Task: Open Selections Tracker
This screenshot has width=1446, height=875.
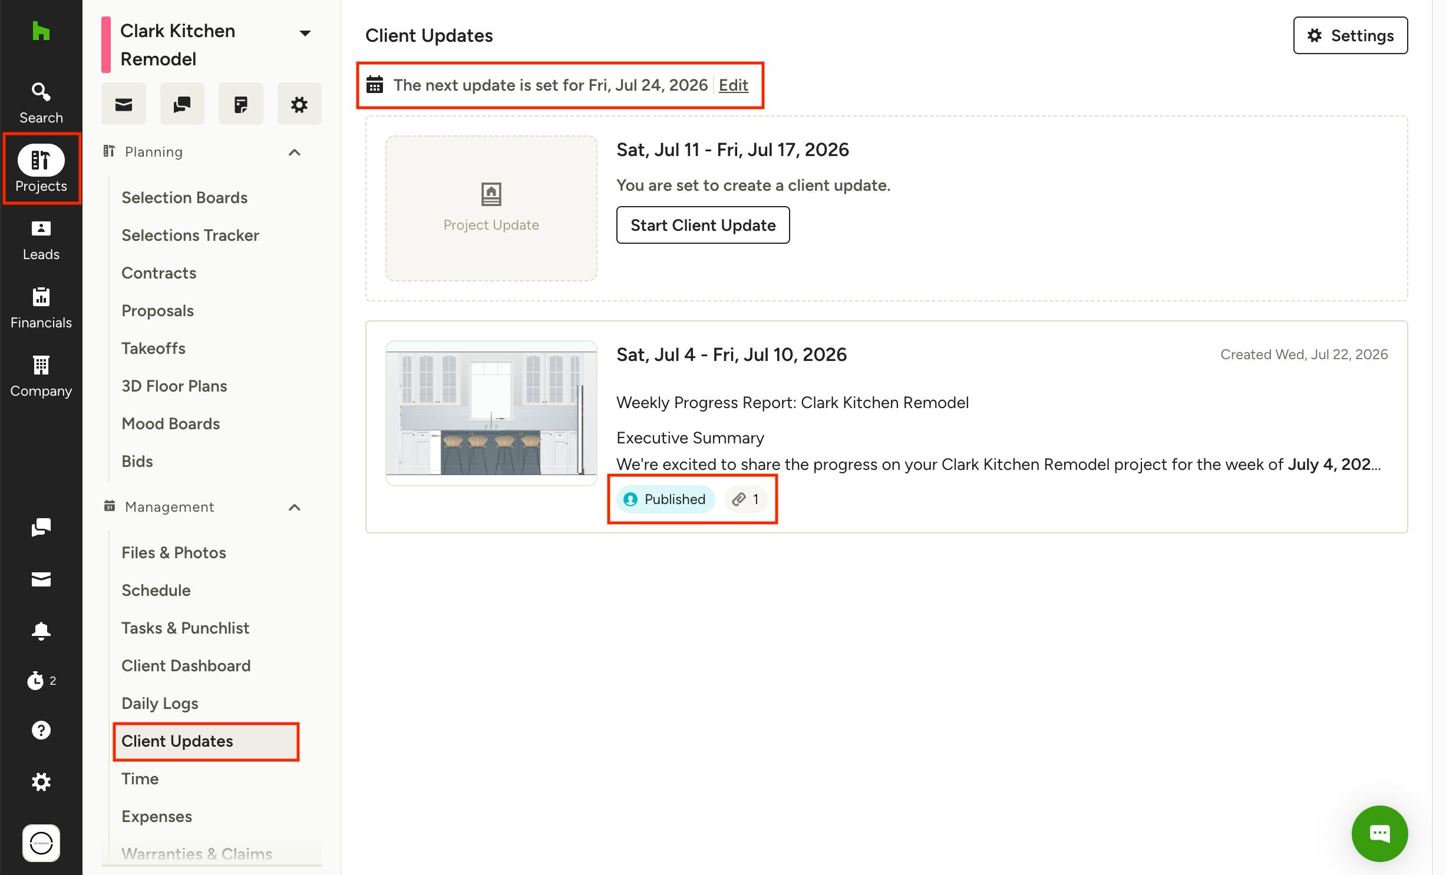Action: coord(190,236)
